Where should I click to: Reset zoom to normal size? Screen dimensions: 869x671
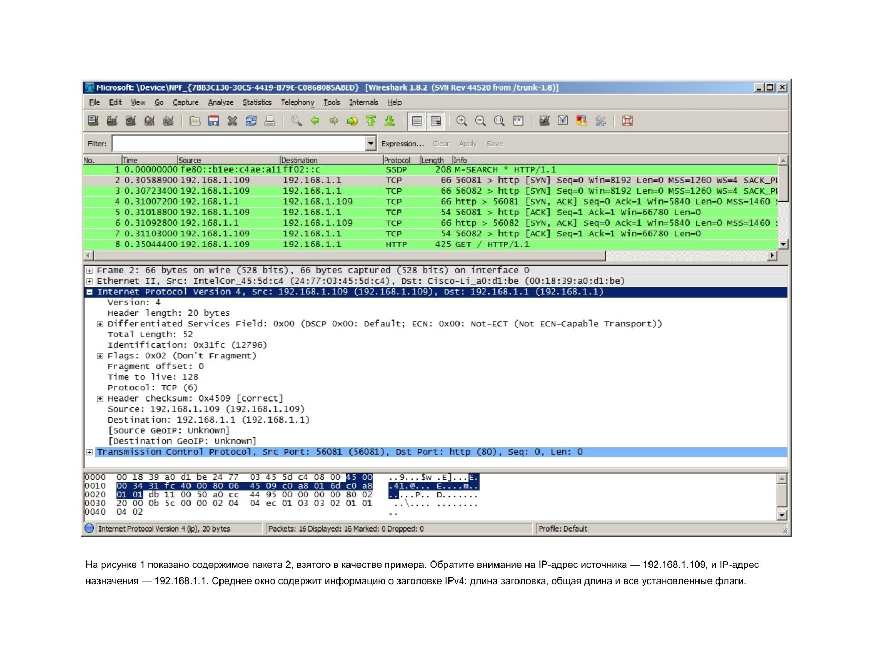point(499,121)
